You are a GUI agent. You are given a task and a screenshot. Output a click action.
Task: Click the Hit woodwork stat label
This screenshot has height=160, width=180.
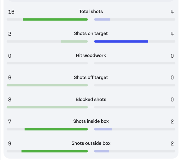pyautogui.click(x=91, y=55)
